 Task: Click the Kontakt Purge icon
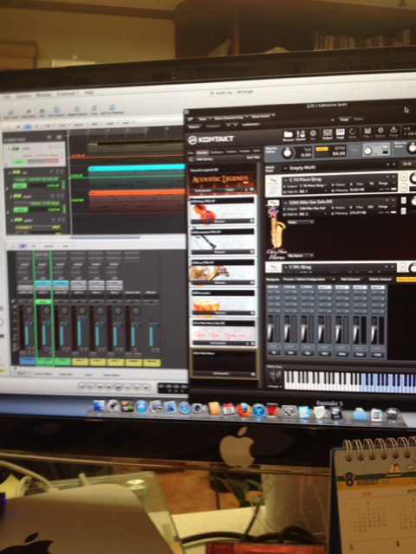coord(393,132)
